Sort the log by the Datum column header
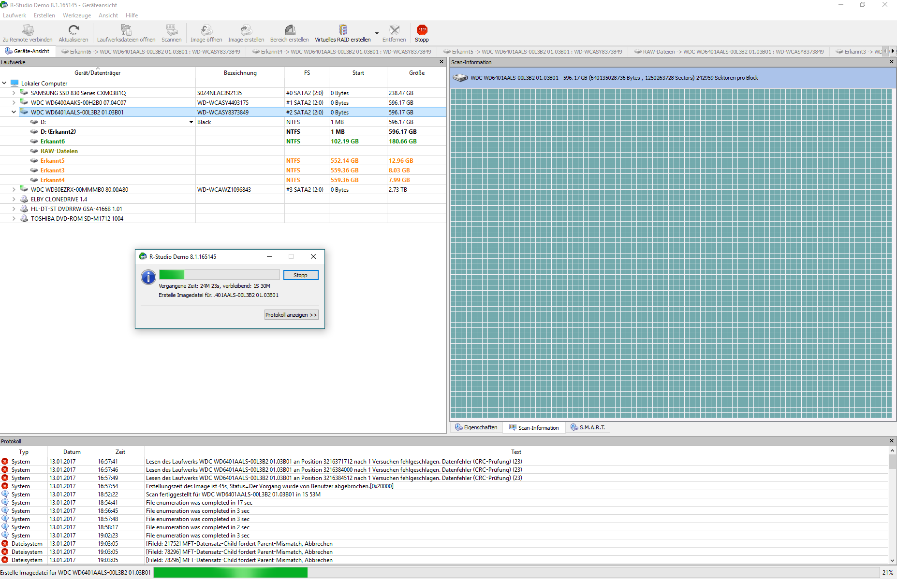This screenshot has width=897, height=579. click(x=72, y=452)
